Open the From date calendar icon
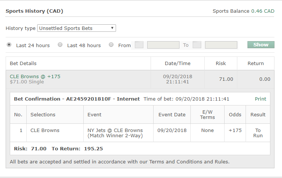Viewport: 282px width, 178px height. [139, 45]
